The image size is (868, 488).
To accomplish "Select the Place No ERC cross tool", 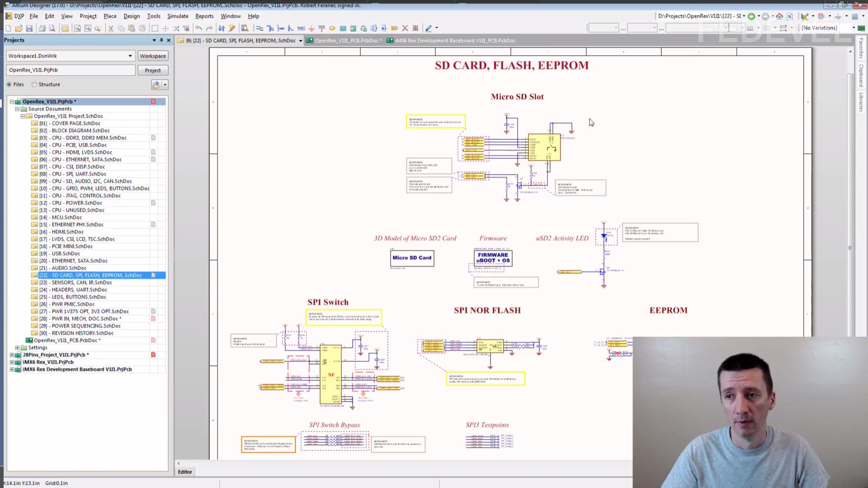I will (x=405, y=28).
